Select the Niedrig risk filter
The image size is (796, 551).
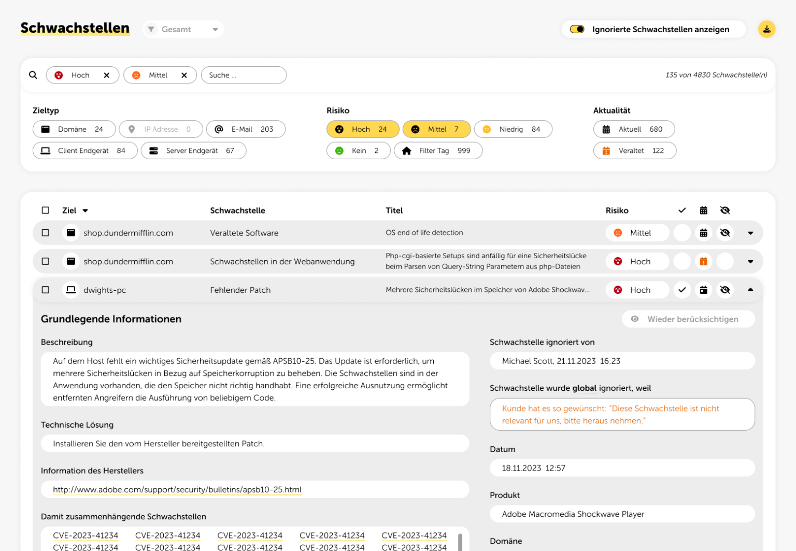513,130
